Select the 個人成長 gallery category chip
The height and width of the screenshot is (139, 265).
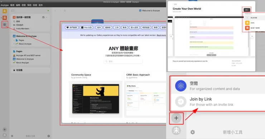click(134, 27)
